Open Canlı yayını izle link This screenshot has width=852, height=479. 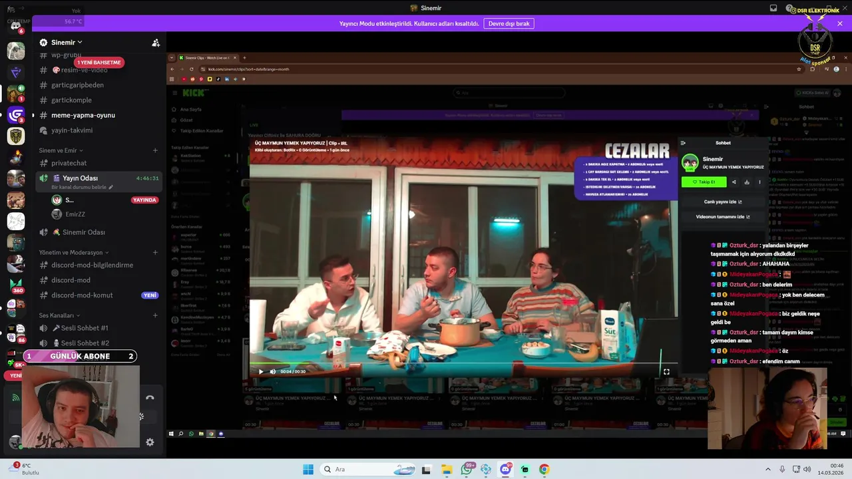(723, 202)
